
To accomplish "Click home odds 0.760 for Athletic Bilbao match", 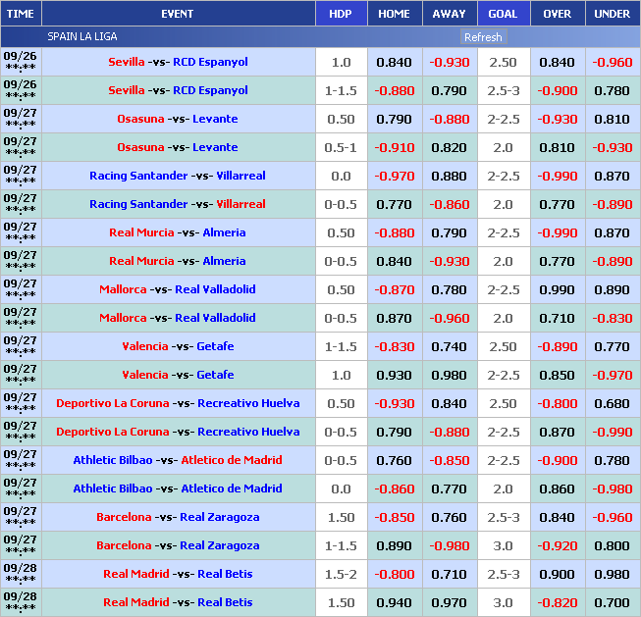I will point(394,460).
